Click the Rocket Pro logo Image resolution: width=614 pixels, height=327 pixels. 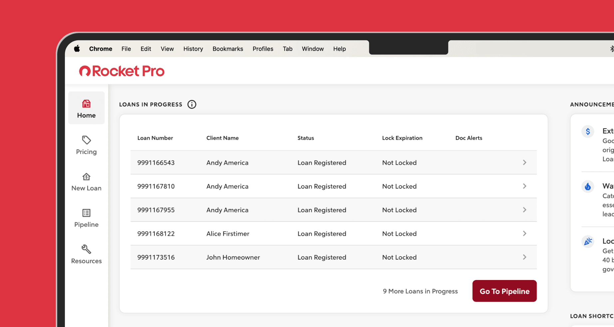coord(122,71)
